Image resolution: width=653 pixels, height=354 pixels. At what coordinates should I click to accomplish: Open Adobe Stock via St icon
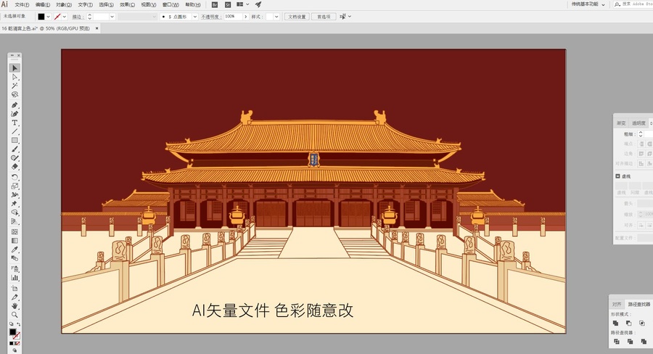point(227,4)
